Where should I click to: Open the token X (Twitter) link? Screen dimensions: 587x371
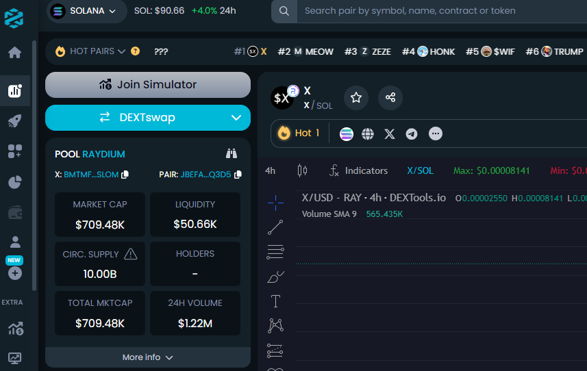click(390, 133)
